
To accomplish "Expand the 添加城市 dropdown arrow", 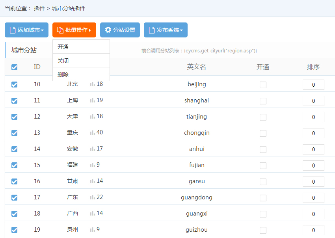I will (42, 30).
